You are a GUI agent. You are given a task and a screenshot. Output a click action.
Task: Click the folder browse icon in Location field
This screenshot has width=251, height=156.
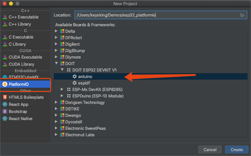pyautogui.click(x=242, y=15)
